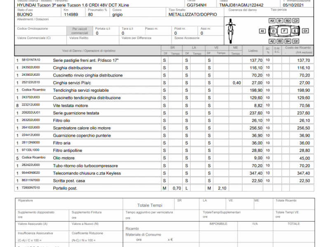Select damage zone A2 on car diagram
Viewport: 330px width, 247px height.
[x=272, y=41]
